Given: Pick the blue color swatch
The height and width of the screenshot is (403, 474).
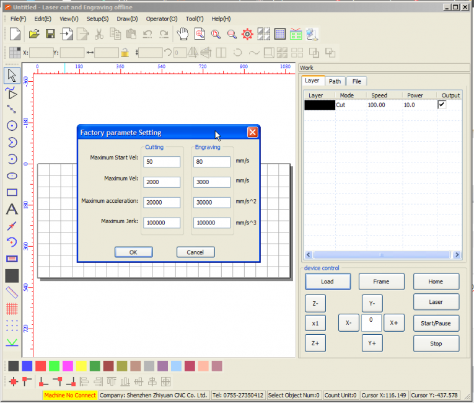Looking at the screenshot, I should [27, 366].
